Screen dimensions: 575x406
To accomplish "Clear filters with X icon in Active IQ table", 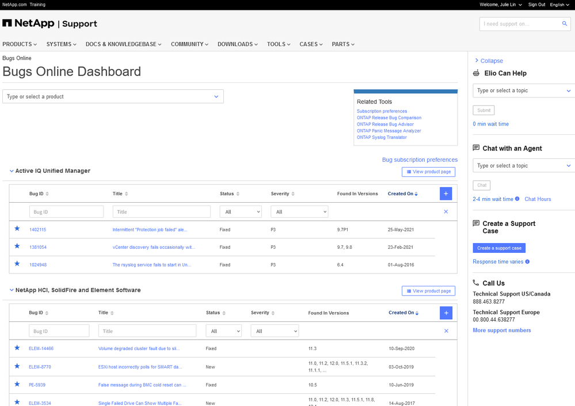I will (x=445, y=212).
